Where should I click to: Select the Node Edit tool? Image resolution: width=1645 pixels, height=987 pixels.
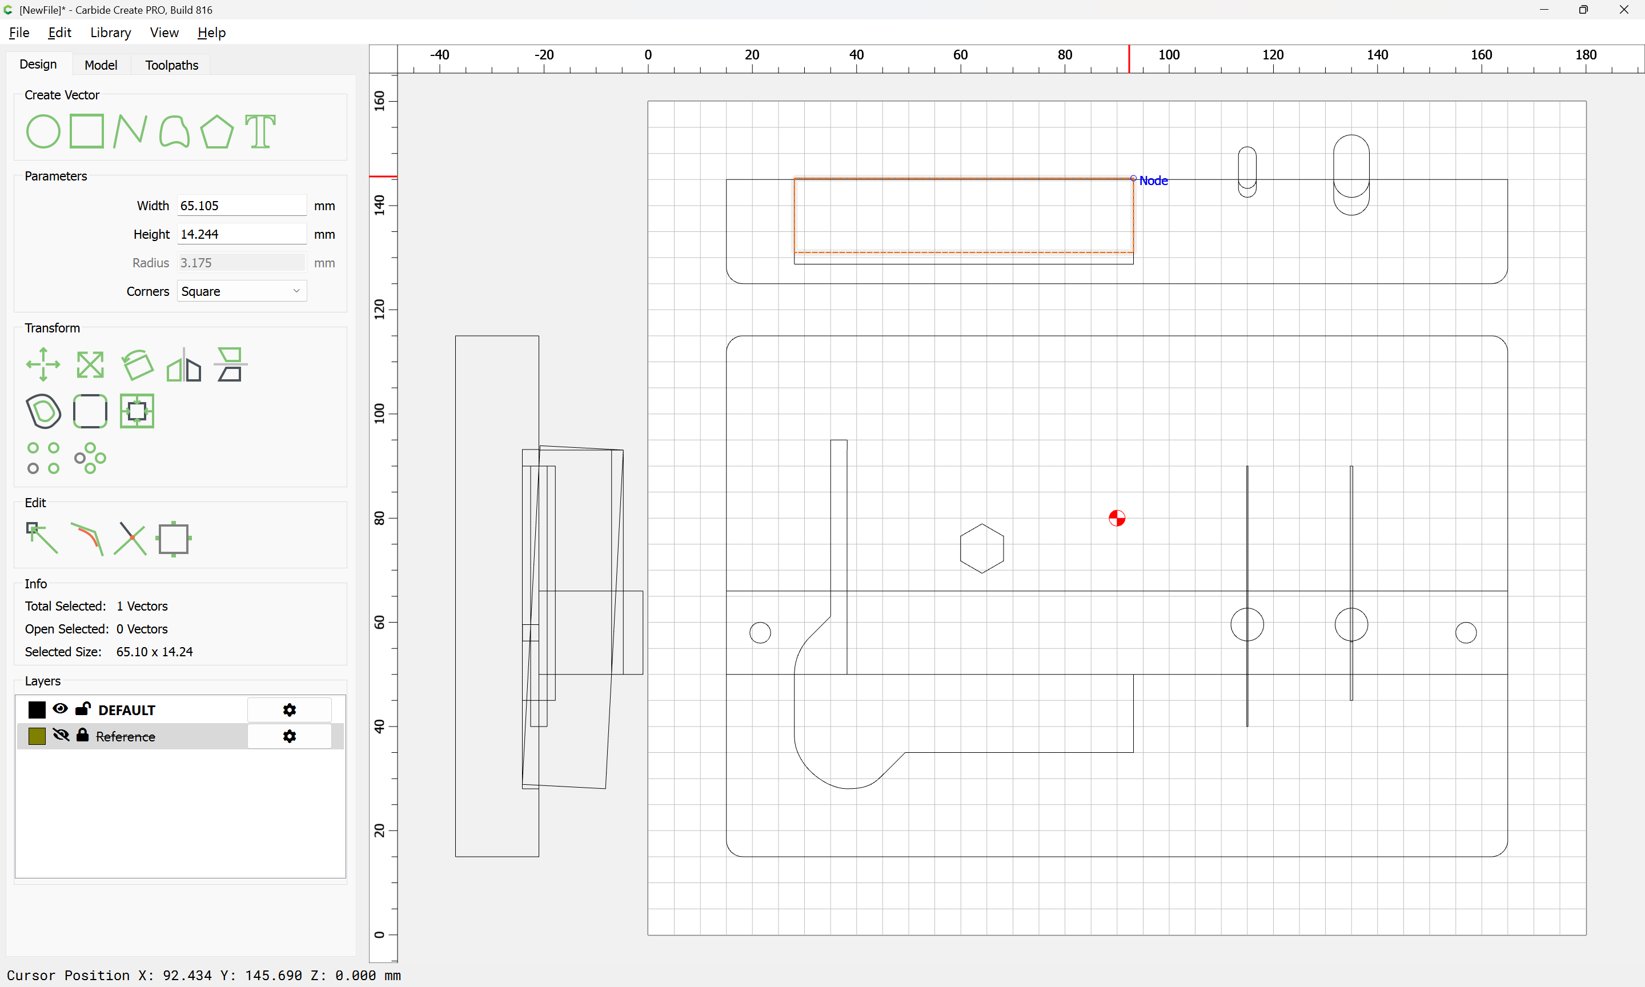pyautogui.click(x=42, y=538)
